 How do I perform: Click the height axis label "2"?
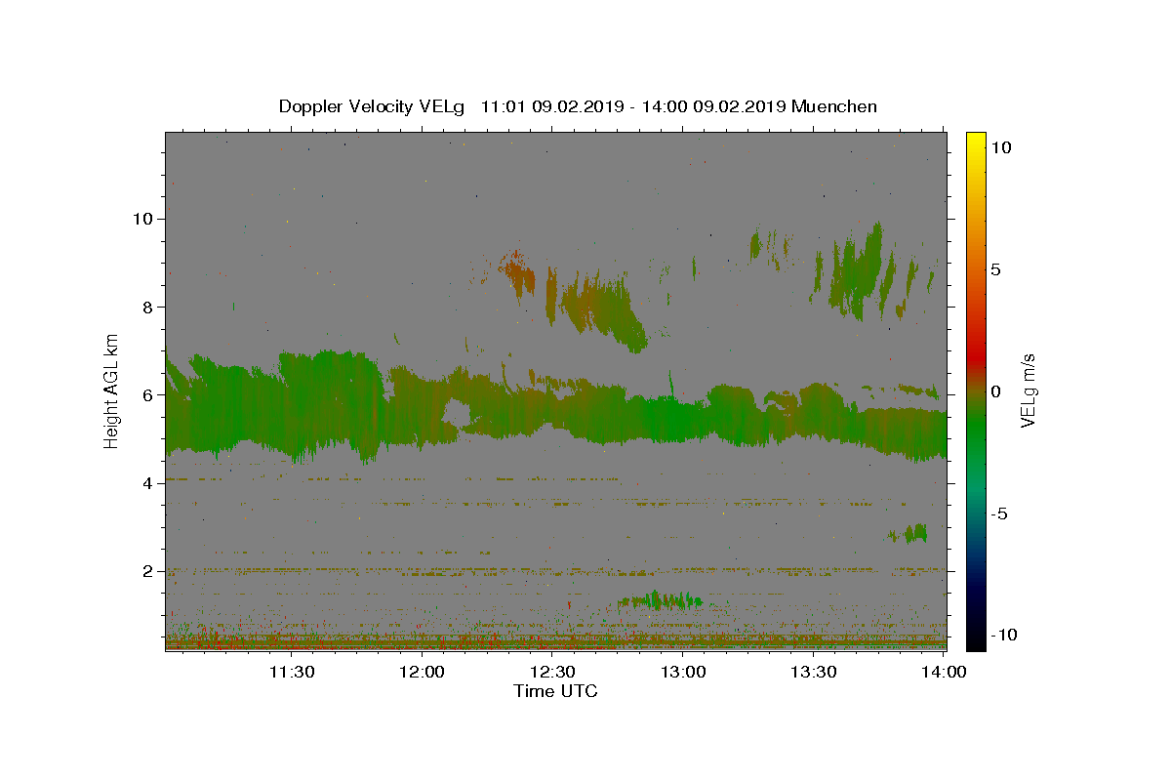click(146, 571)
